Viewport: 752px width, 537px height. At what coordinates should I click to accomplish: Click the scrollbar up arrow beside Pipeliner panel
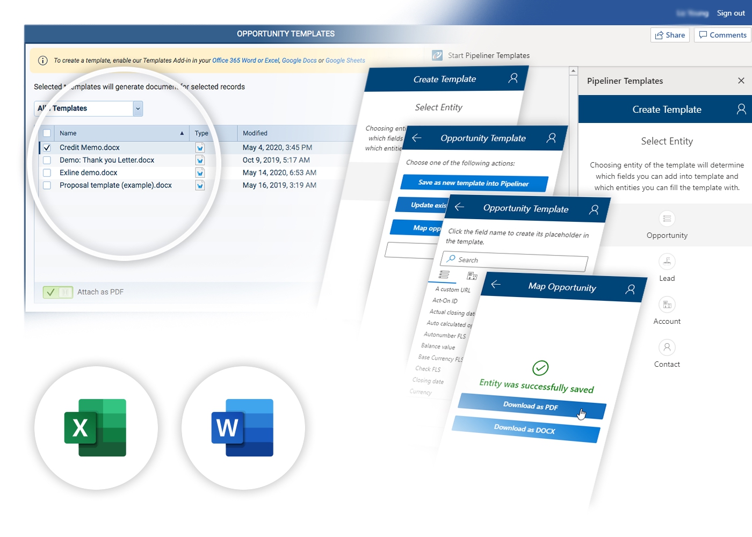click(x=573, y=71)
